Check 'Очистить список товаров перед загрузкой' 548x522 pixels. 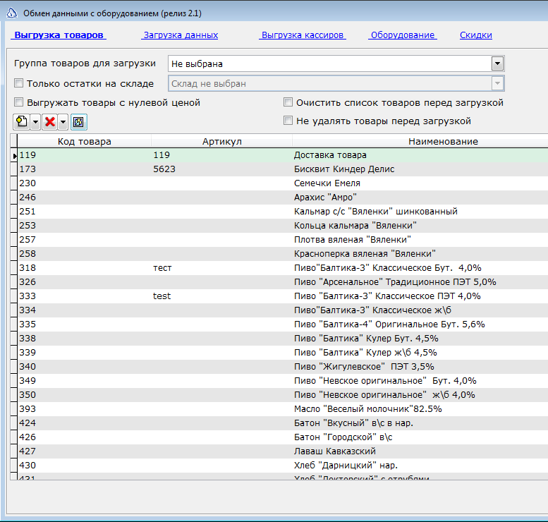(x=288, y=102)
